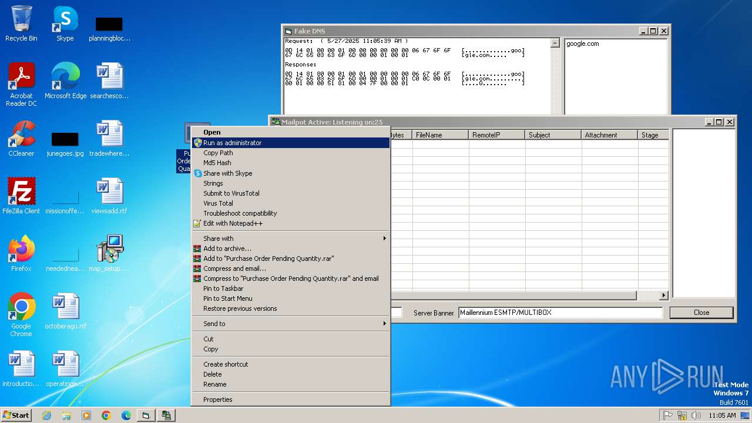The height and width of the screenshot is (423, 752).
Task: Choose Copy Path menu entry
Action: pyautogui.click(x=290, y=153)
